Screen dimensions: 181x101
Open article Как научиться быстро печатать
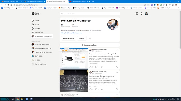pos(102,77)
